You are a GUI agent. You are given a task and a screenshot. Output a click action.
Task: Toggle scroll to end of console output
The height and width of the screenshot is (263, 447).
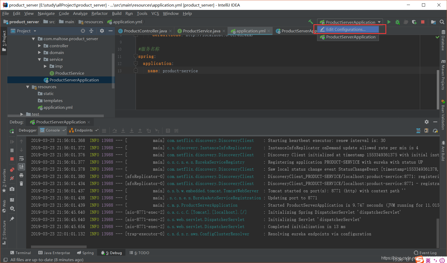click(x=21, y=166)
